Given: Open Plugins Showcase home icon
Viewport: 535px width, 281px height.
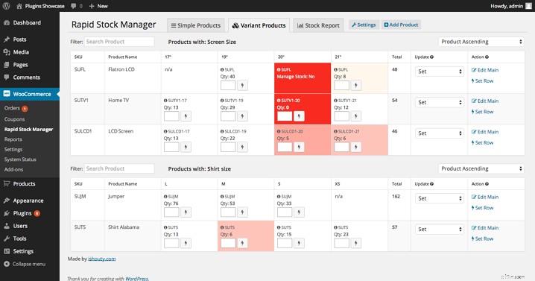Looking at the screenshot, I should tap(19, 6).
